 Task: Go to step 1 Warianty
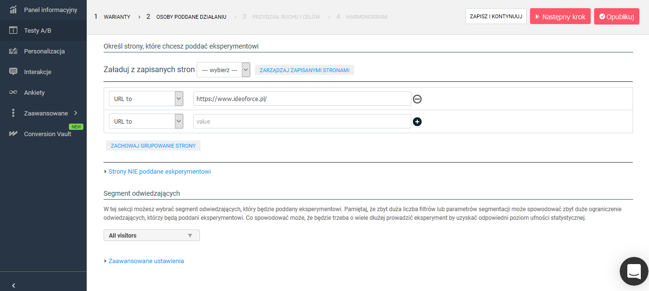(117, 17)
